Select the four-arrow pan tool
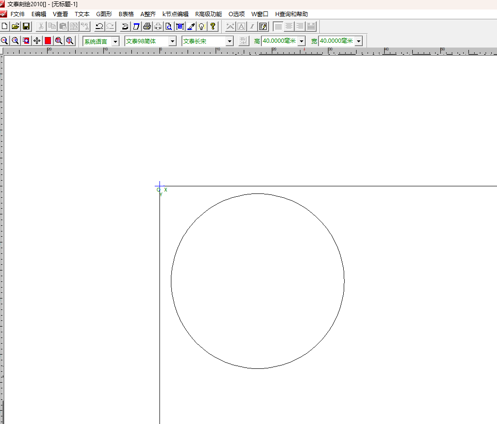Viewport: 497px width, 424px height. tap(37, 41)
